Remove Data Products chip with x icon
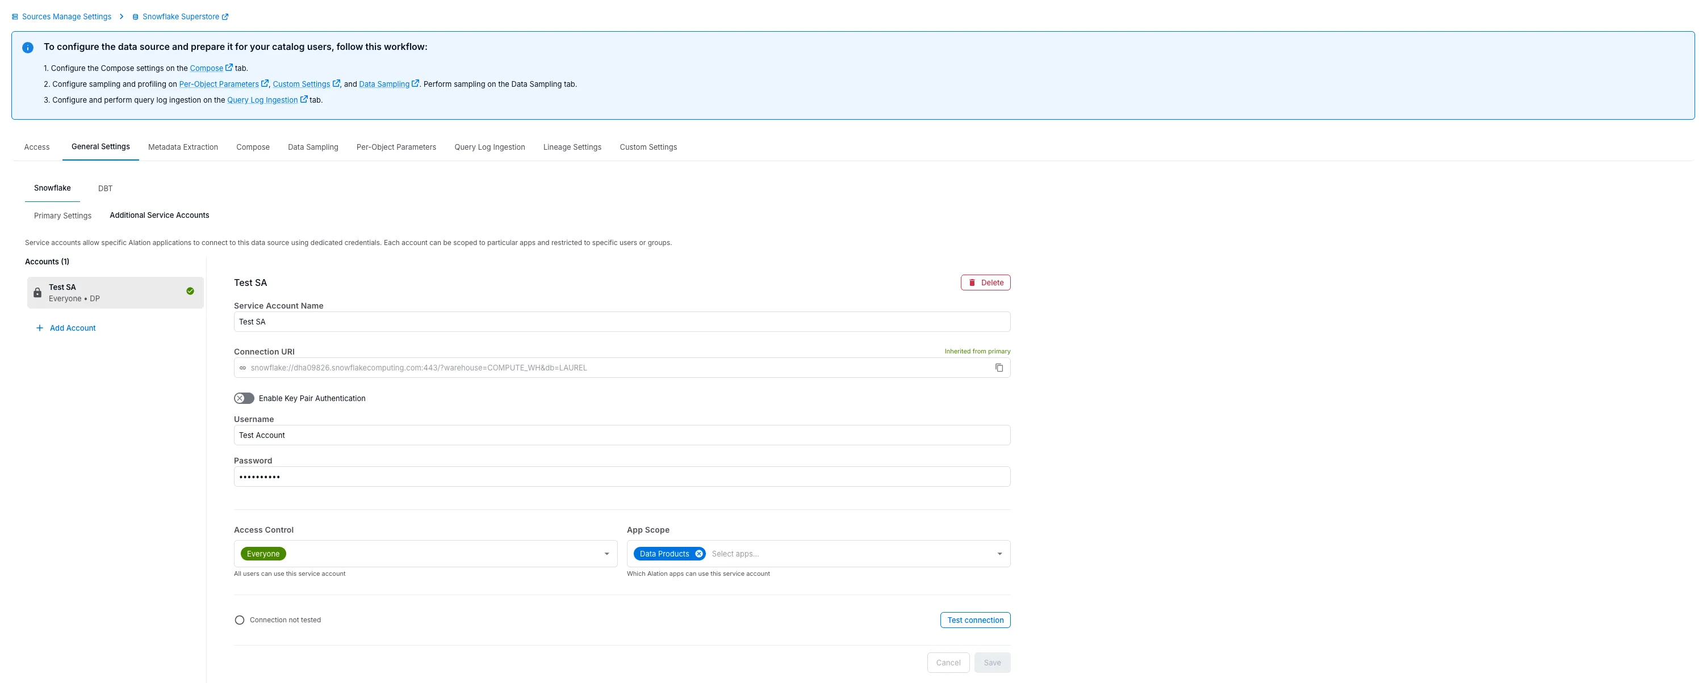 (x=699, y=554)
